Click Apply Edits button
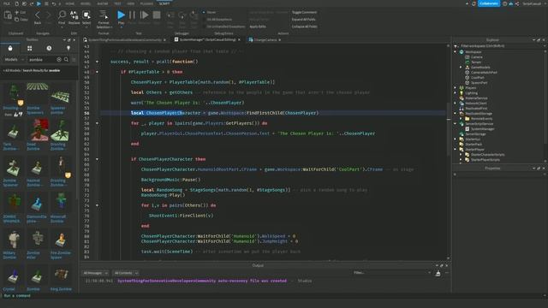The image size is (548, 308). [x=258, y=27]
